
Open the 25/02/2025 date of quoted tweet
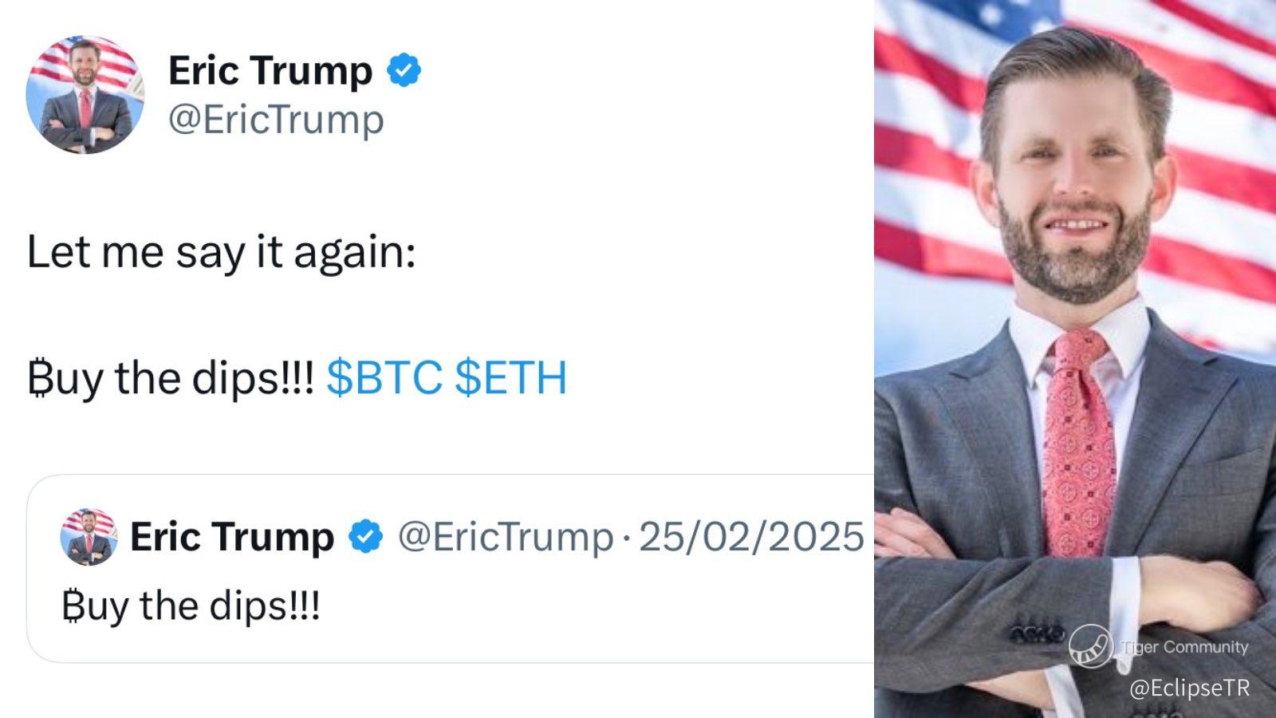751,536
